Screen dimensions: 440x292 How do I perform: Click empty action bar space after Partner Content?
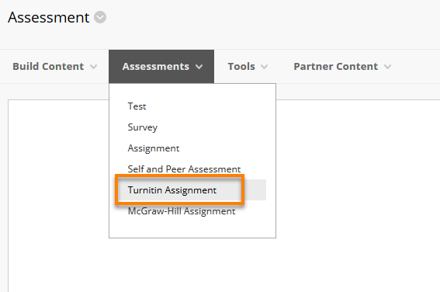(x=417, y=67)
